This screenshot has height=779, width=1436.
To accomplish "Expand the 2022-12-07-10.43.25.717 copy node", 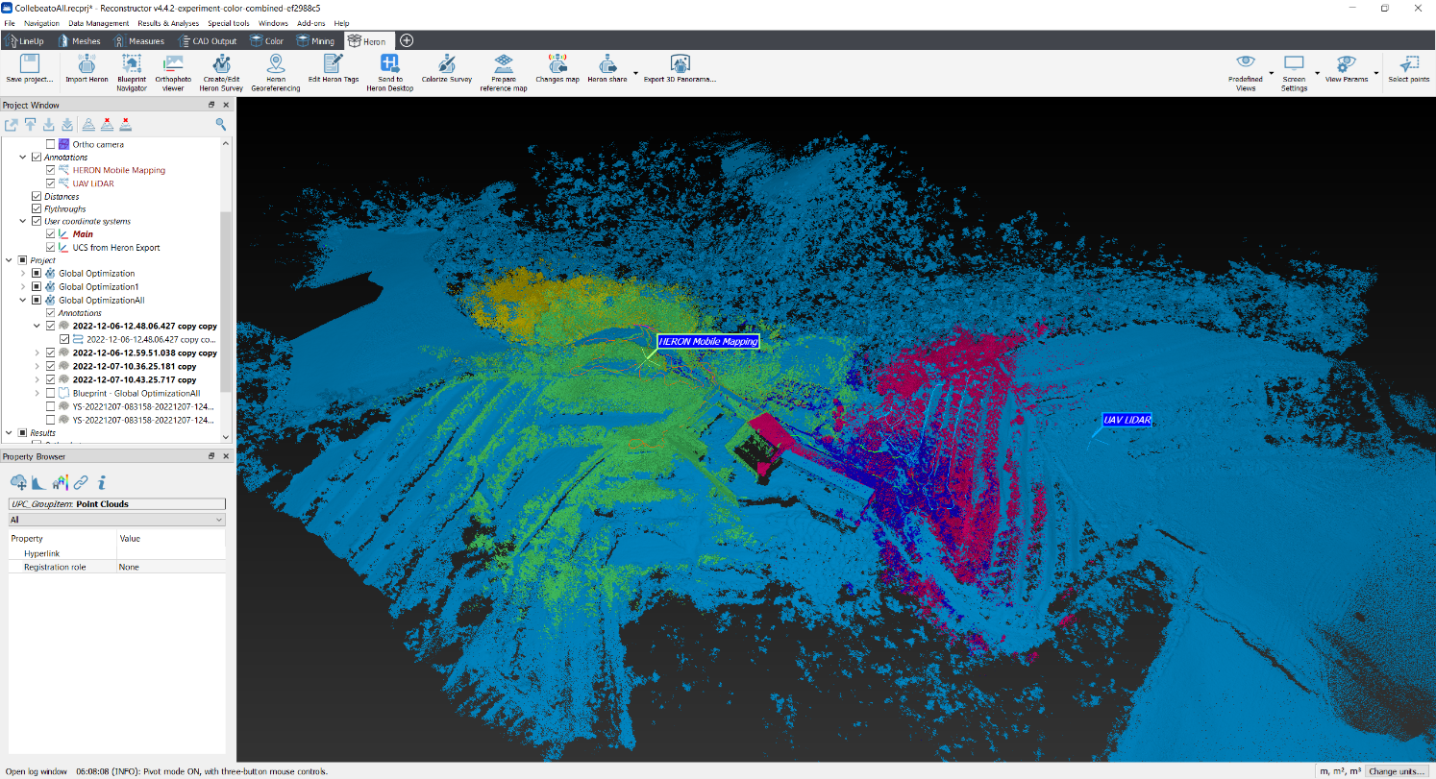I will click(37, 379).
